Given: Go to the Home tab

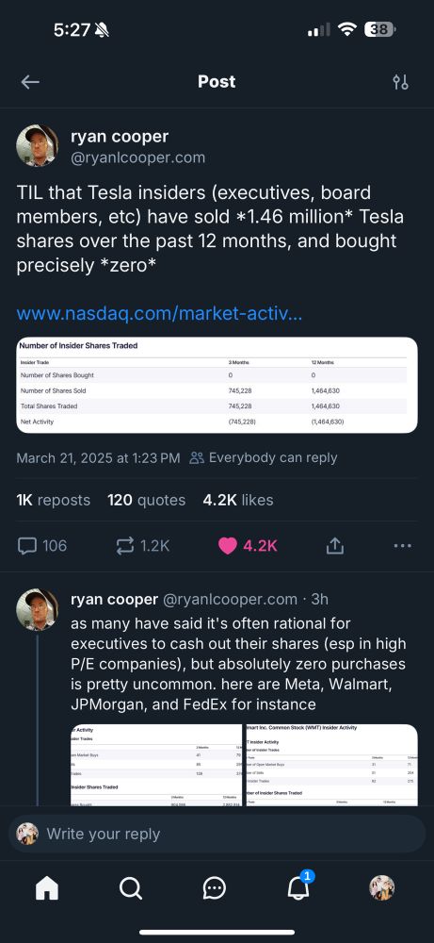Looking at the screenshot, I should pos(47,887).
